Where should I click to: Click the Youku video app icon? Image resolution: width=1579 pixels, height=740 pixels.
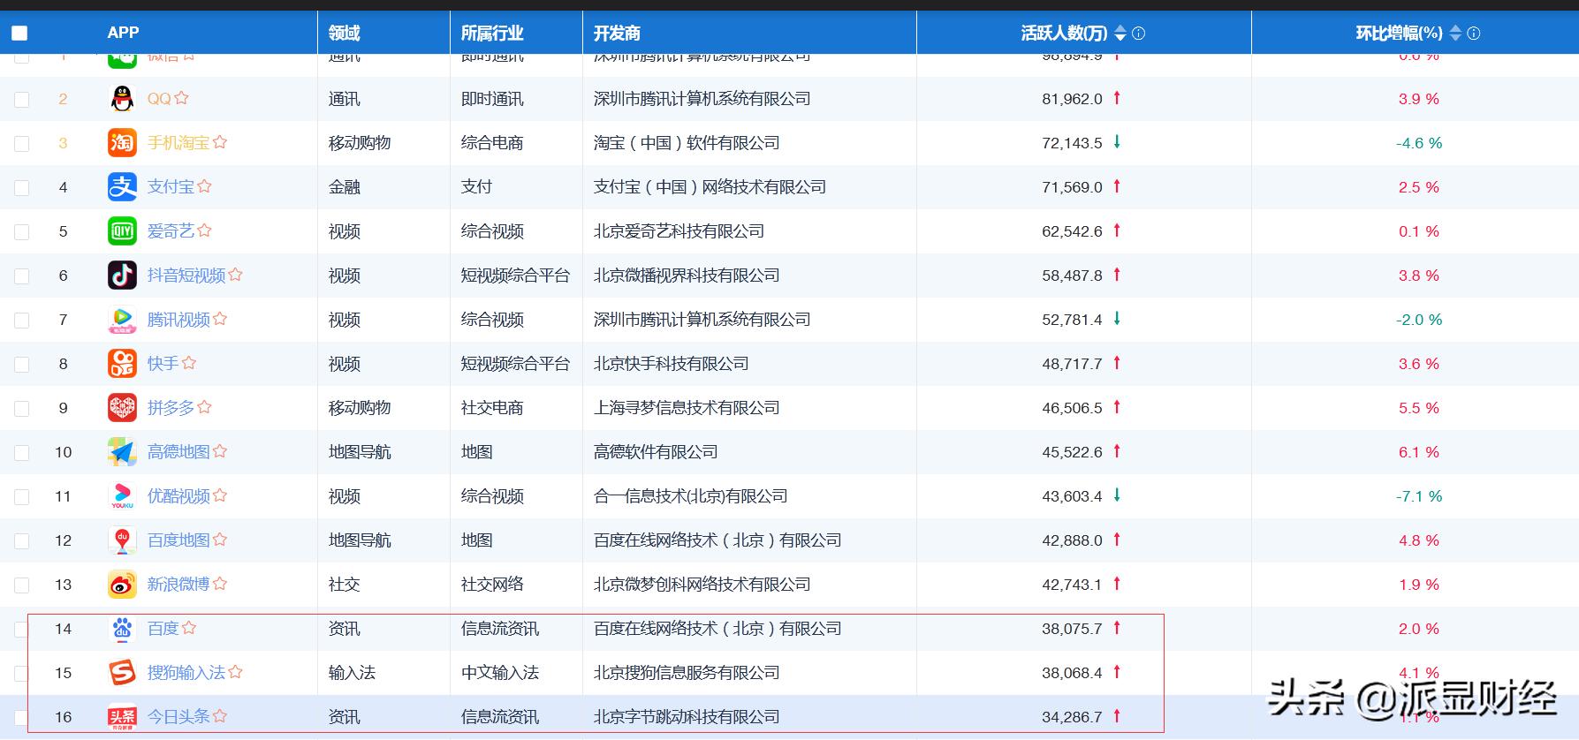(122, 495)
